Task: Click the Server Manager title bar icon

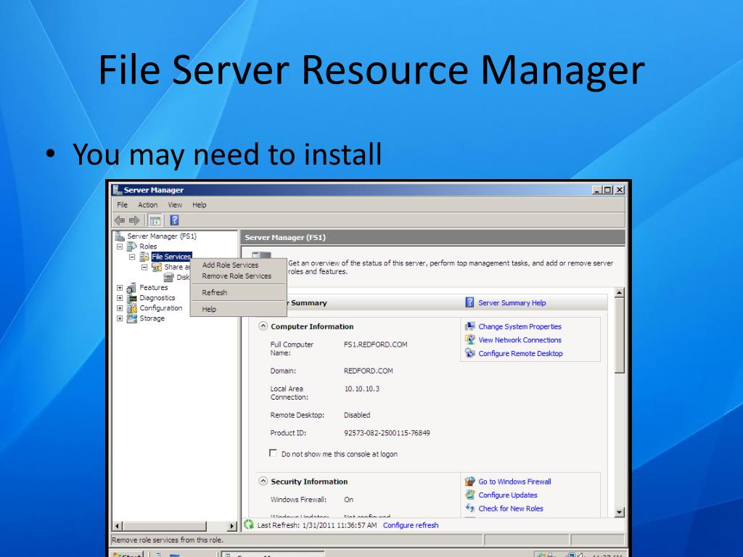Action: (x=118, y=190)
